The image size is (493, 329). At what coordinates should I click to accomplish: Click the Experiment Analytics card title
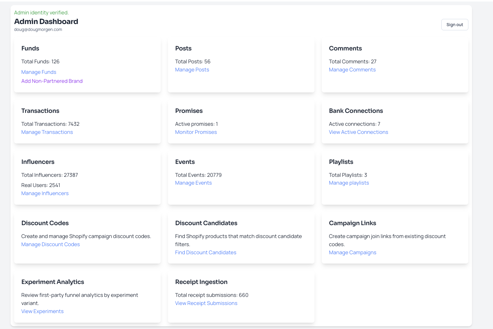coord(53,282)
